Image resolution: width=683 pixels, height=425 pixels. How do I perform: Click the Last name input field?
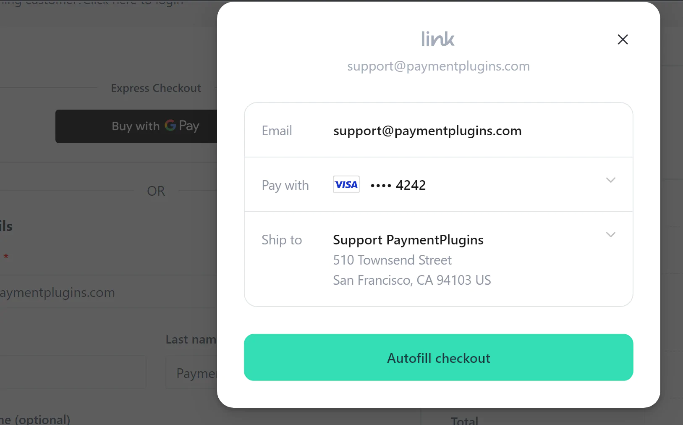[191, 373]
